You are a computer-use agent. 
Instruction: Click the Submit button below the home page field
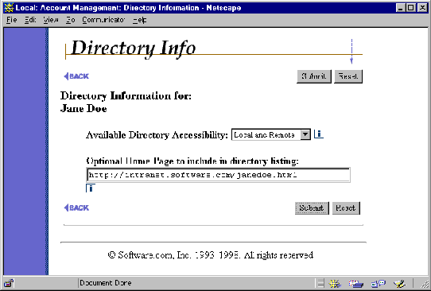click(x=312, y=208)
